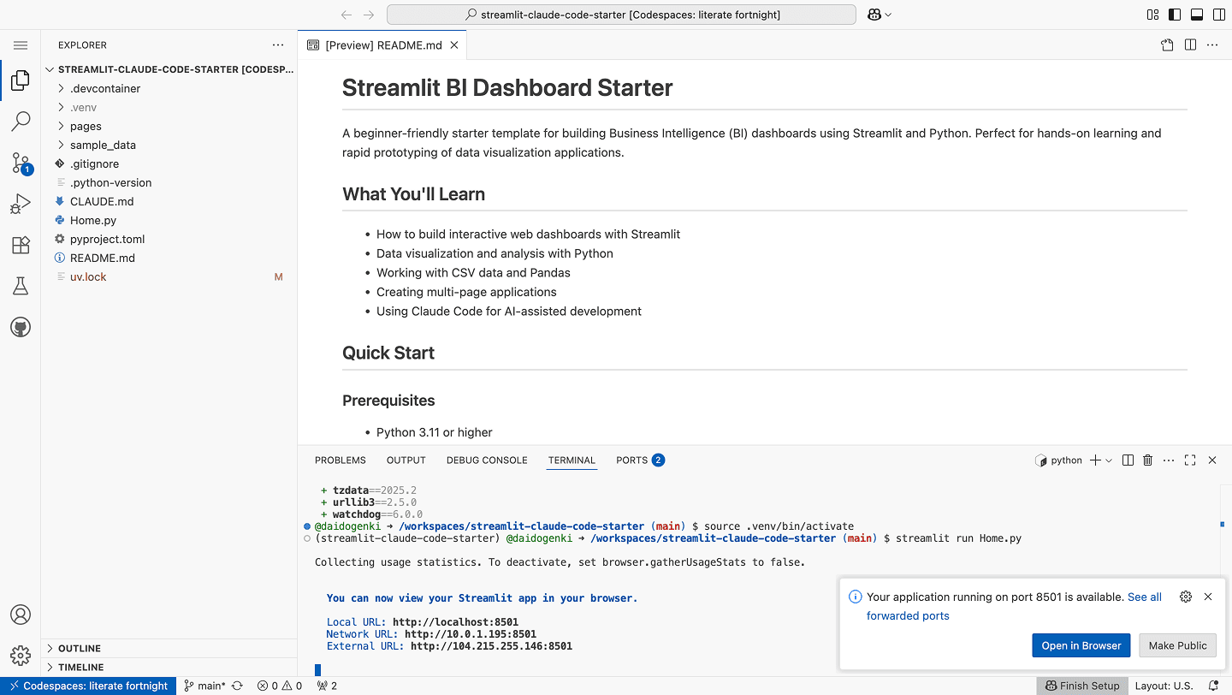
Task: Toggle the primary side bar layout button
Action: [x=1175, y=15]
